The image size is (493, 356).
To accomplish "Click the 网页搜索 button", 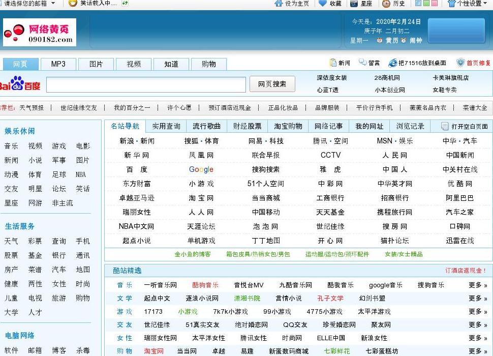I will tap(272, 84).
